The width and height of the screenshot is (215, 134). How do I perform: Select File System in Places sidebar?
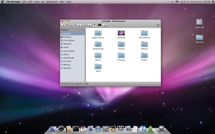pos(69,41)
